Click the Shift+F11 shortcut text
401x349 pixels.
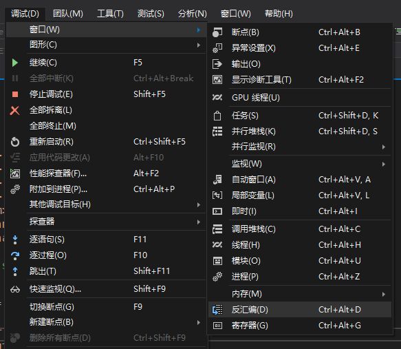point(152,271)
